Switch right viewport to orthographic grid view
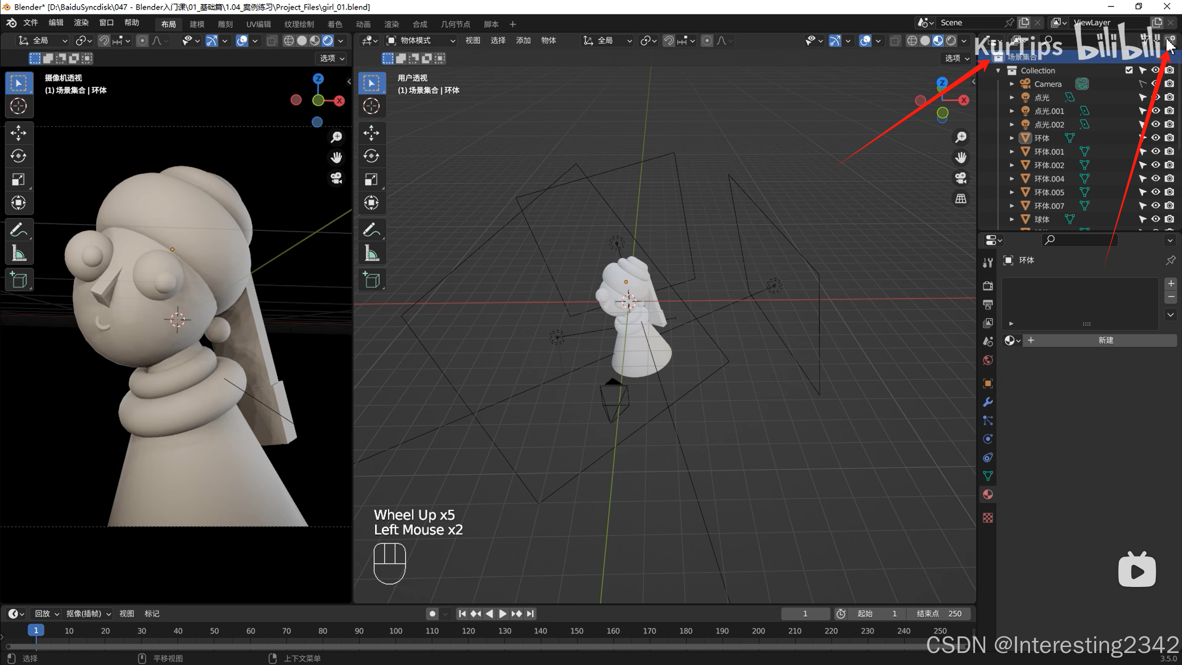 961,199
